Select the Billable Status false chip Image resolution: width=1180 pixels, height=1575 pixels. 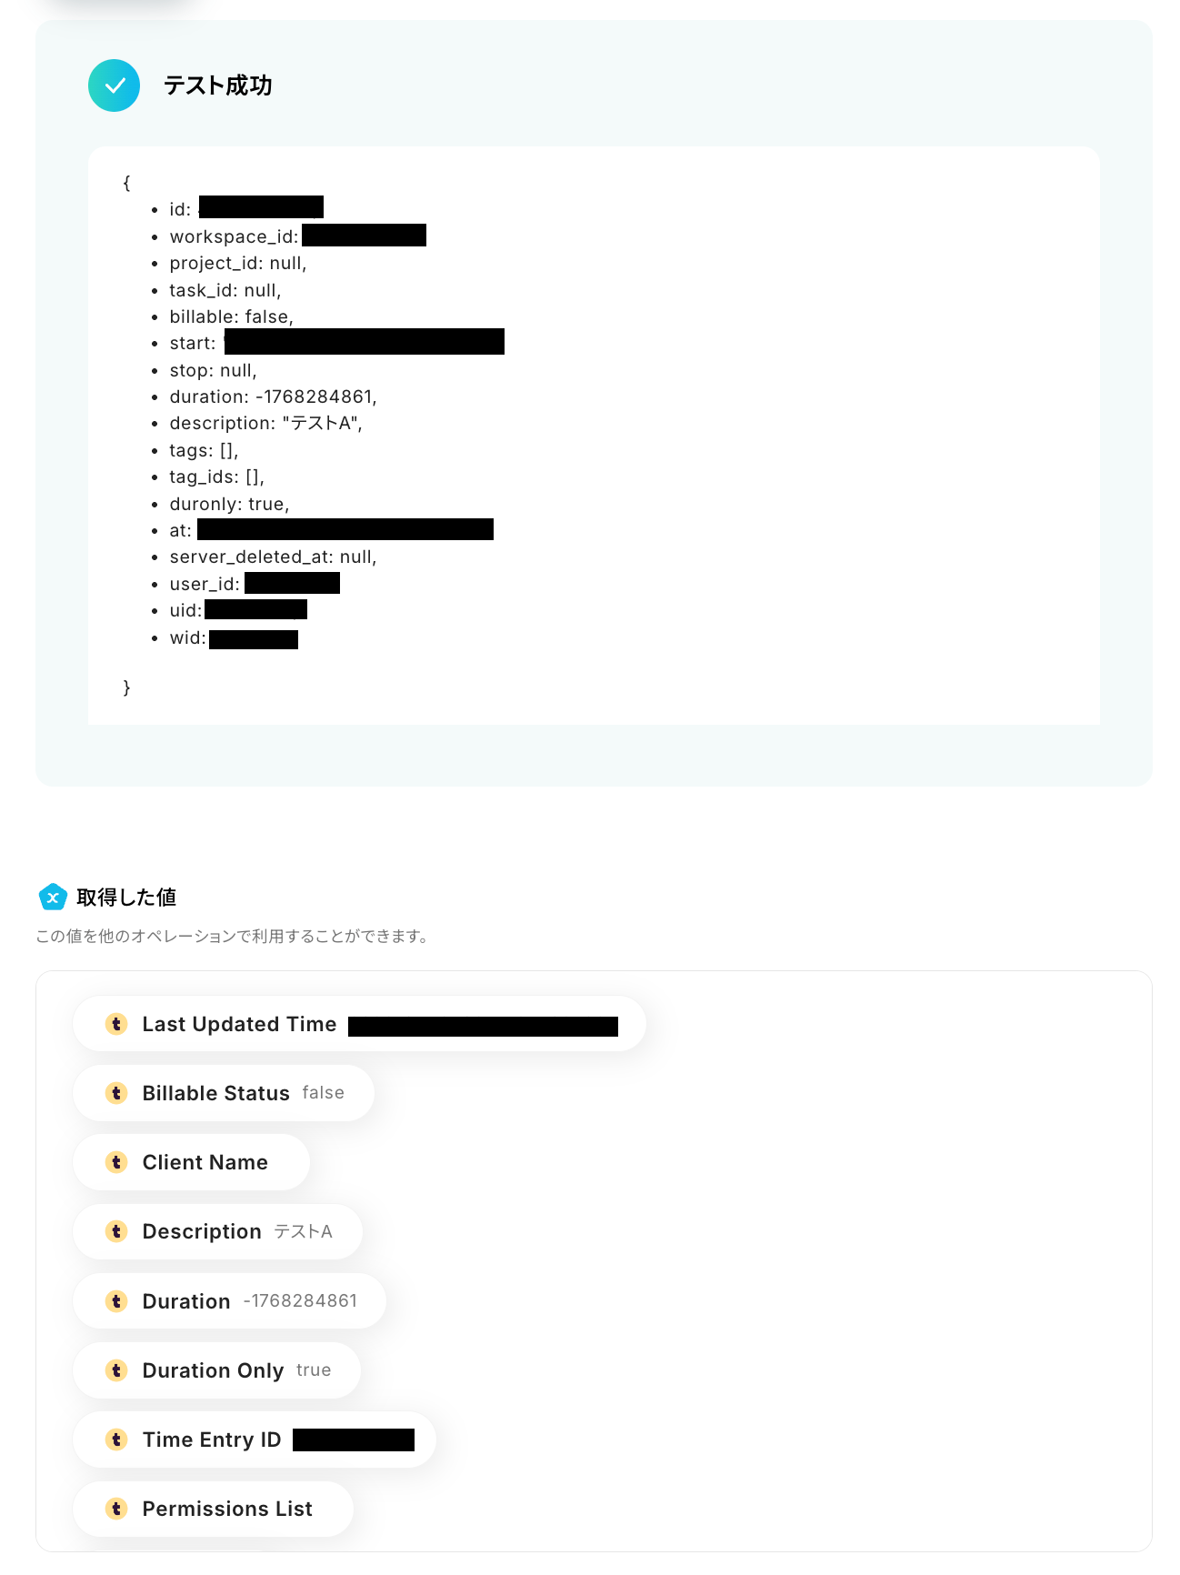click(x=224, y=1093)
